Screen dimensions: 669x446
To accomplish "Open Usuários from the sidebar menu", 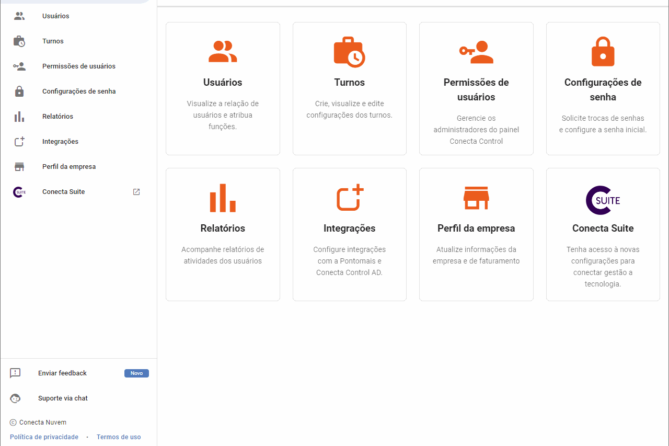I will 55,16.
